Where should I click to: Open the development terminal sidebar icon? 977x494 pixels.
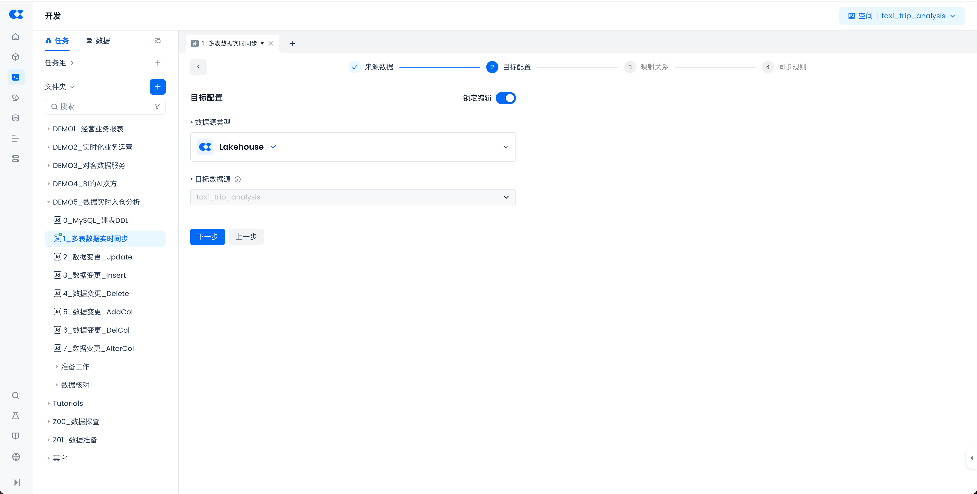click(x=16, y=77)
